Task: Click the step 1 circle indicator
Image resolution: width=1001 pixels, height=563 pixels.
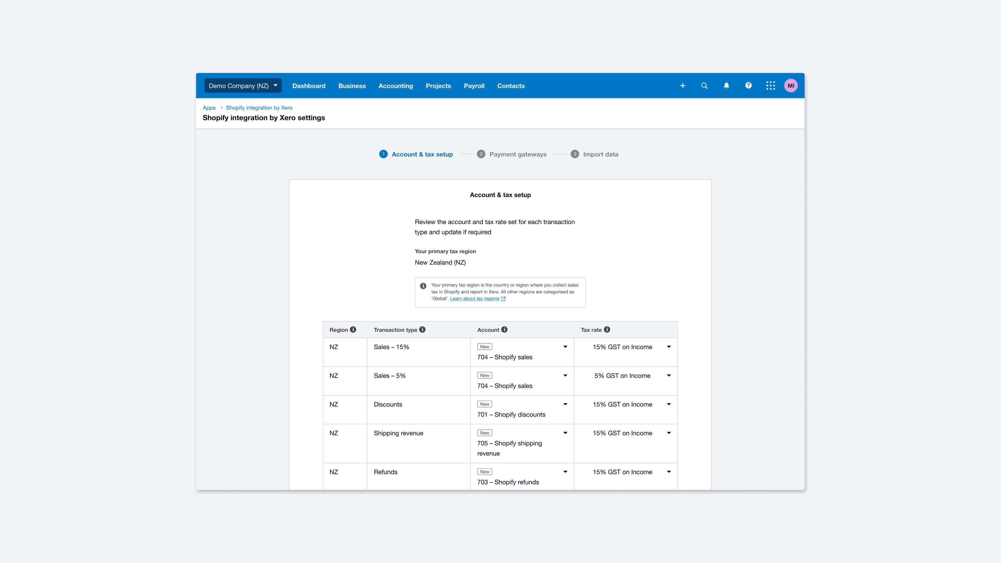Action: [x=383, y=154]
